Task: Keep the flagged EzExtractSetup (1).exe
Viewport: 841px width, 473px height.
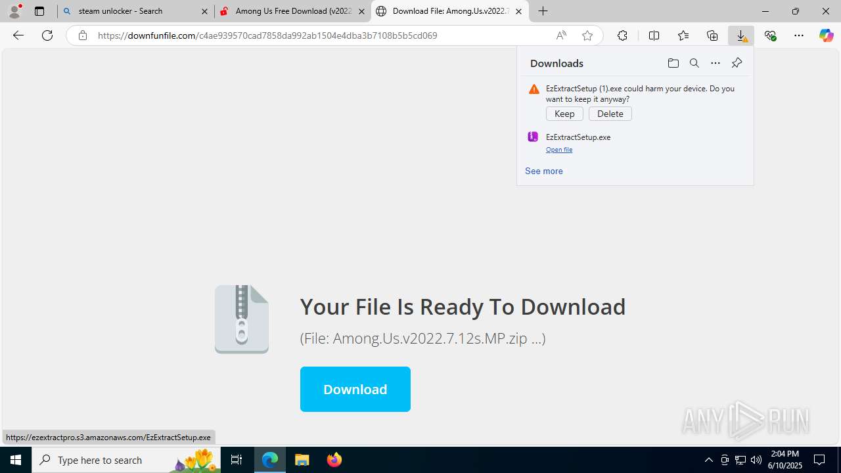Action: [x=564, y=114]
